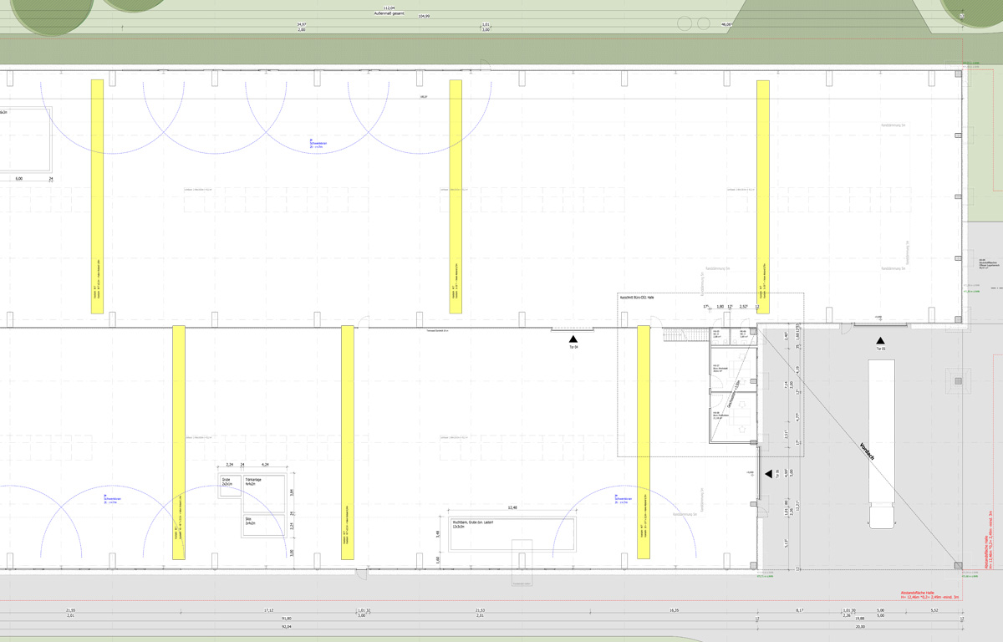Click the 12,48 dimension above the Richtbank
1003x642 pixels.
512,507
